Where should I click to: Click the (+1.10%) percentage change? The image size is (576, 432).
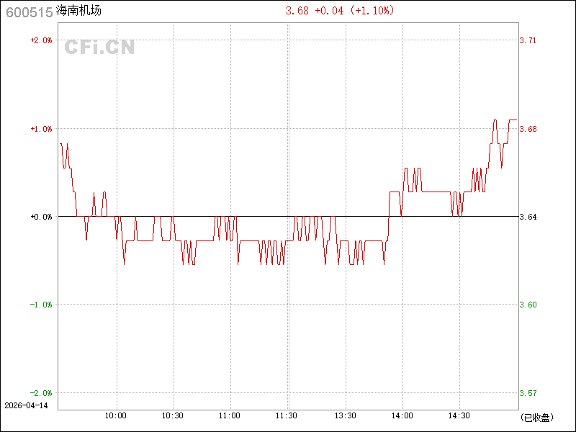pyautogui.click(x=373, y=11)
